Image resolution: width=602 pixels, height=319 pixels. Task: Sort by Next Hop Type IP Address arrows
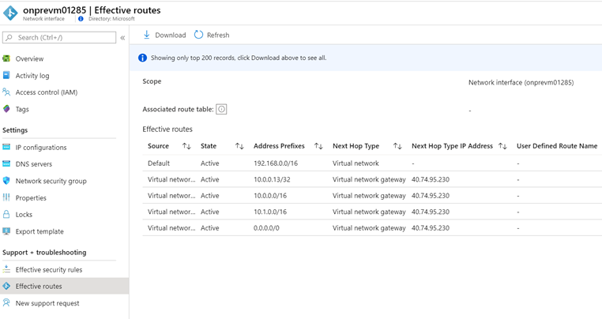click(502, 146)
